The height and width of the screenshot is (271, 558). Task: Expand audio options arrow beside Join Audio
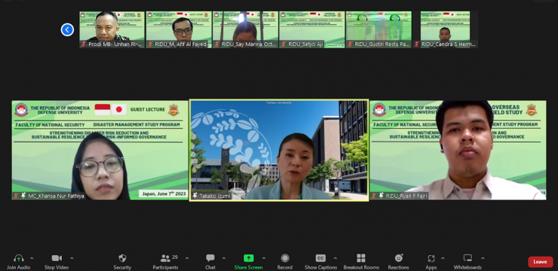32,258
